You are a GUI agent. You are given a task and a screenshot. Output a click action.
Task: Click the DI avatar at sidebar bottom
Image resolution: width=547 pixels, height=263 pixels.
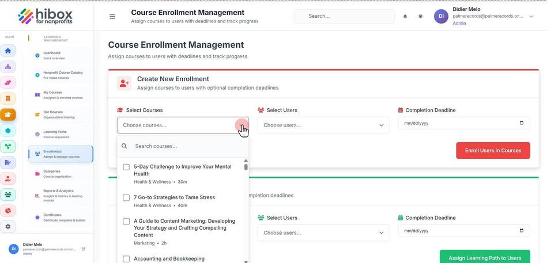[x=13, y=249]
